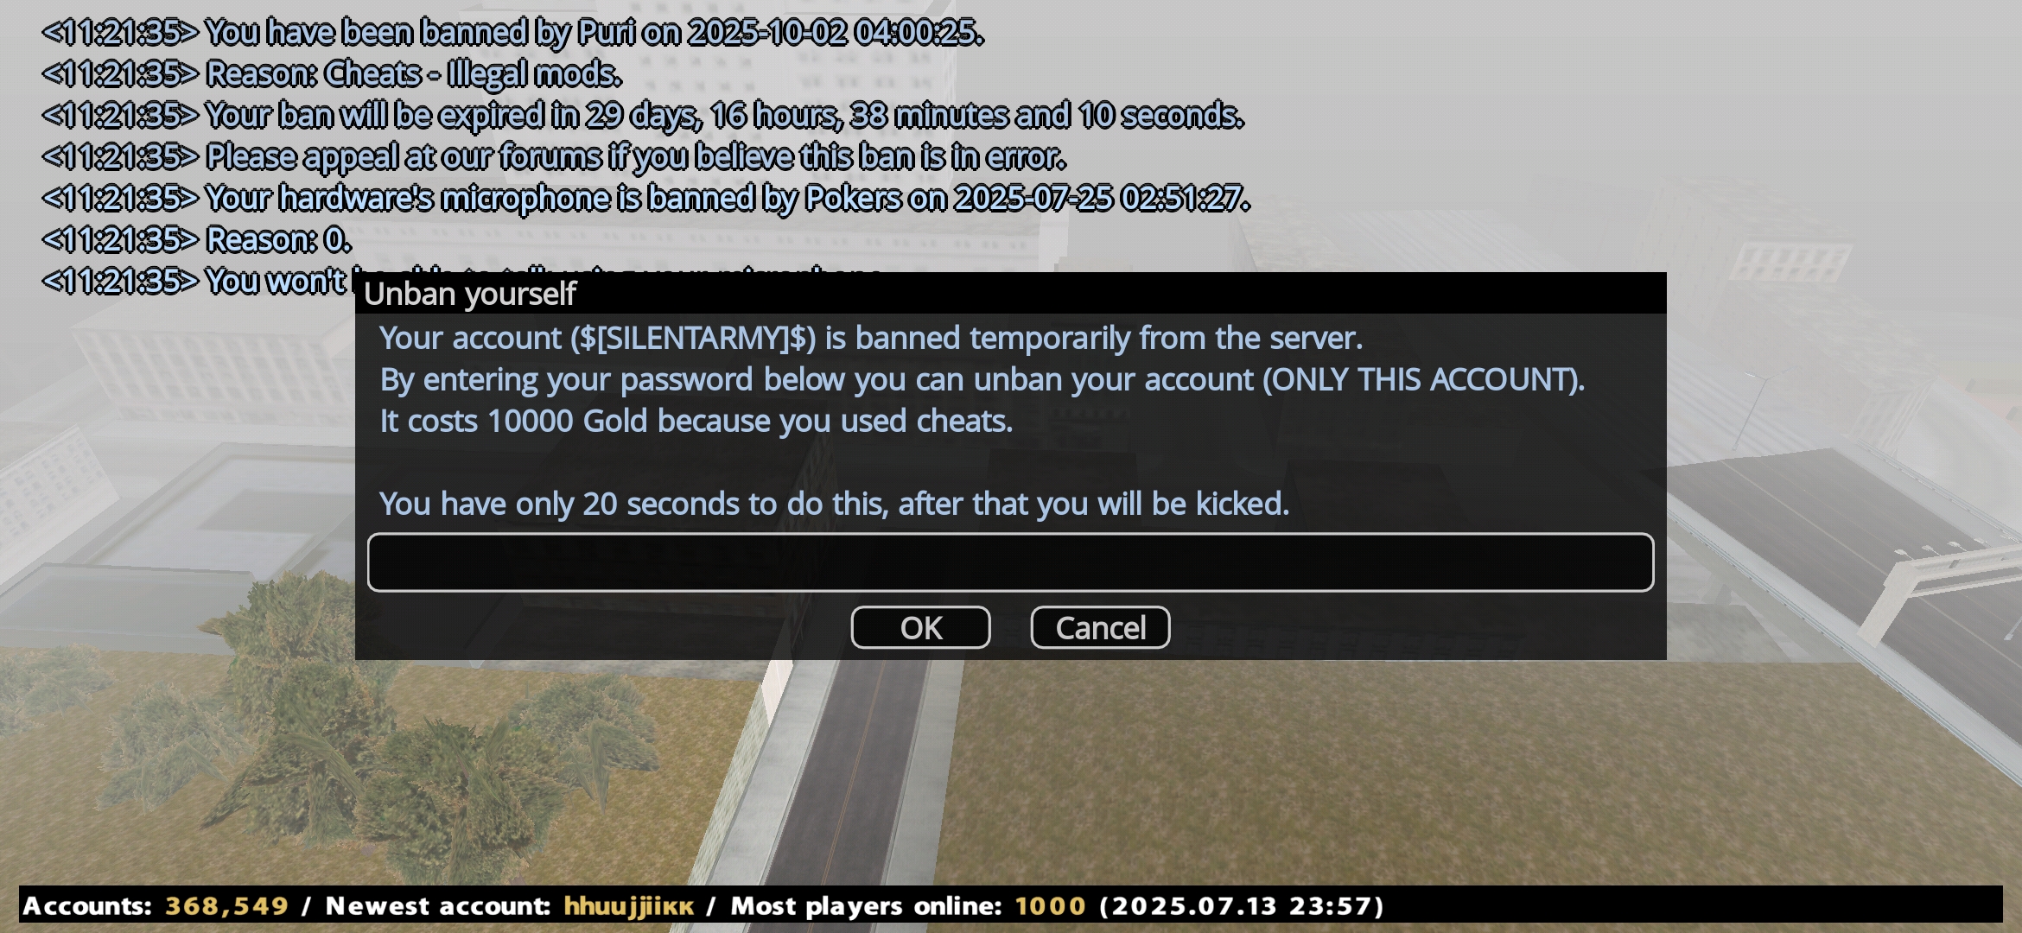
Task: Click Cancel to dismiss the unban dialog
Action: 1100,627
